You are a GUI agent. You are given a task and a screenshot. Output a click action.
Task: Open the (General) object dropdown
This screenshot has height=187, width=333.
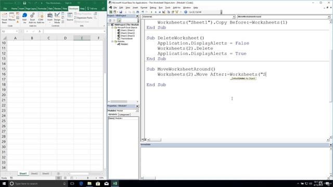(234, 17)
